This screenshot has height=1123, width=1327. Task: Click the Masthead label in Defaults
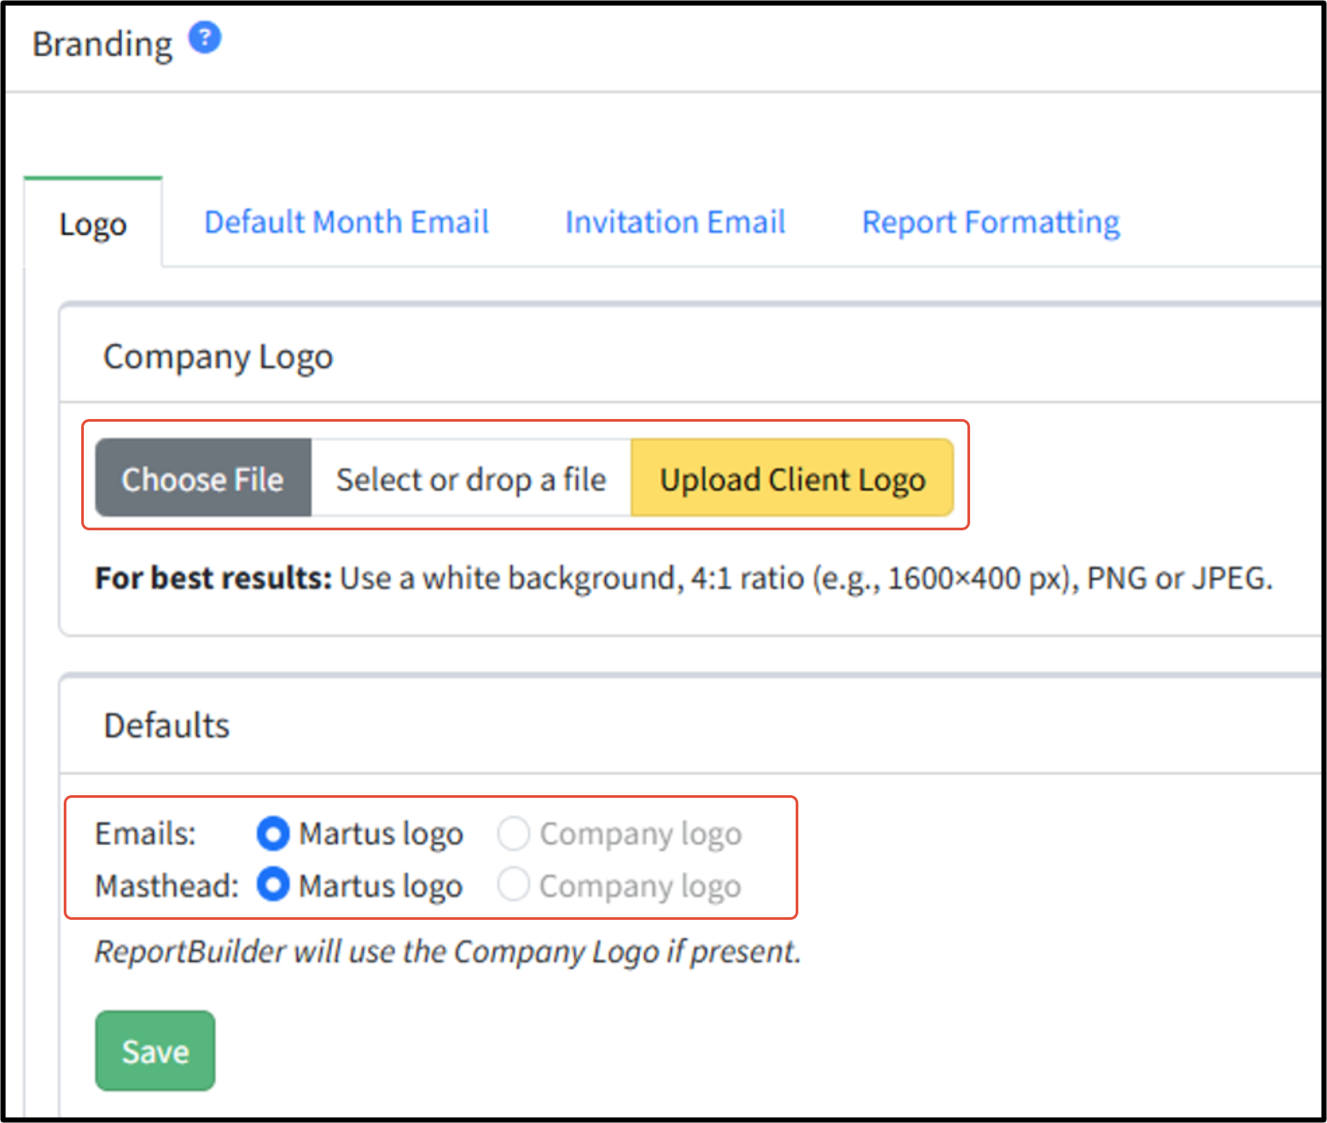click(167, 885)
